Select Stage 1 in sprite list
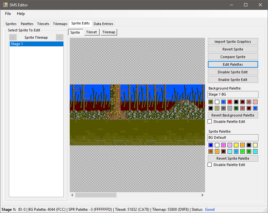This screenshot has width=268, height=213. point(37,44)
